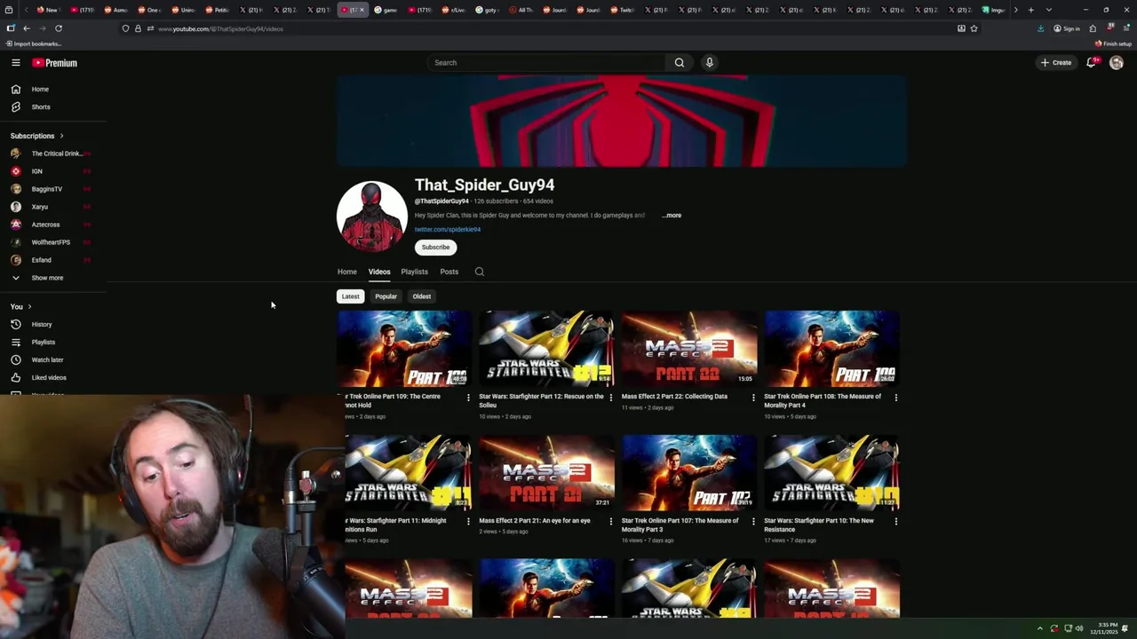This screenshot has height=639, width=1137.
Task: Click the browser Sign in button
Action: [1067, 28]
